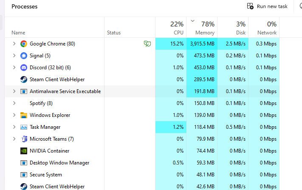Click the 139.0 MB Windows Explorer memory cell
Image resolution: width=302 pixels, height=190 pixels.
202,115
